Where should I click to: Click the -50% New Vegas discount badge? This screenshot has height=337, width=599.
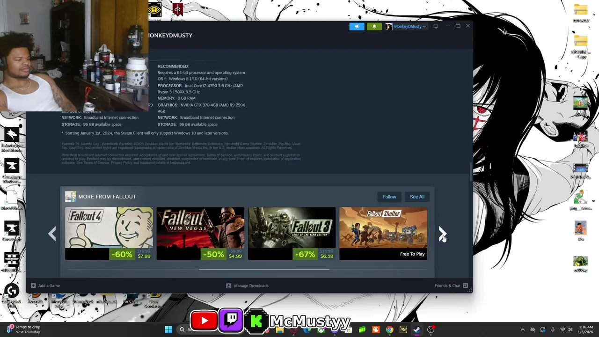click(213, 254)
